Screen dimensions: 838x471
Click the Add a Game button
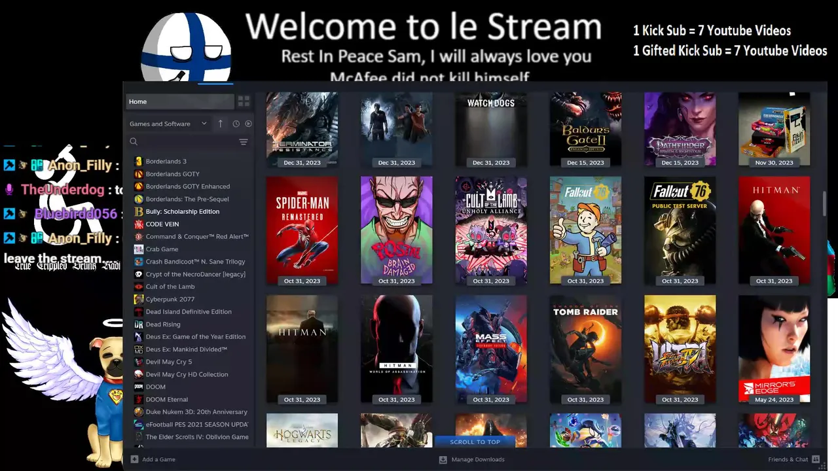(x=153, y=459)
